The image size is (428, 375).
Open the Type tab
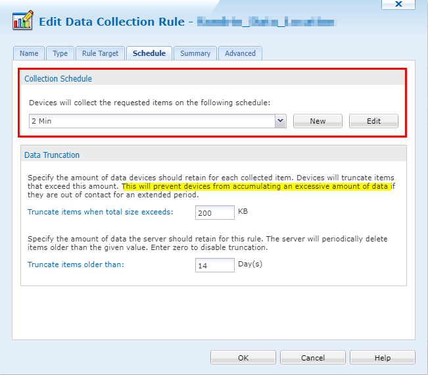[x=60, y=53]
